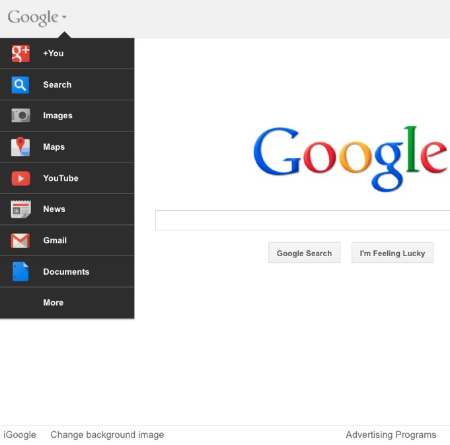Open Maps from the menu
The image size is (450, 445).
67,147
